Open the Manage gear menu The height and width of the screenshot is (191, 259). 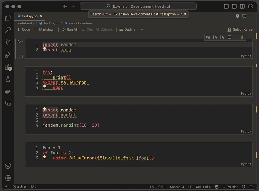pyautogui.click(x=8, y=178)
